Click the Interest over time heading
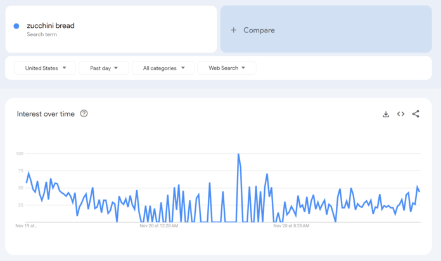The height and width of the screenshot is (261, 441). click(x=46, y=114)
